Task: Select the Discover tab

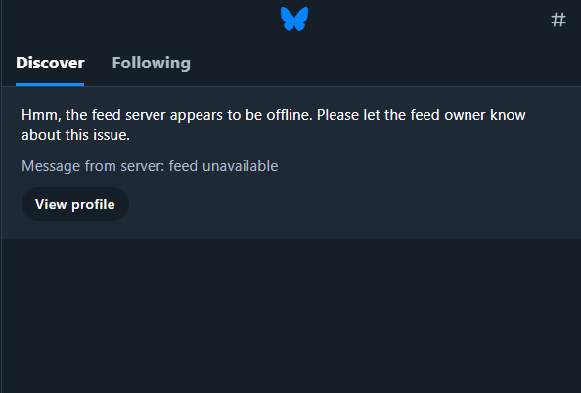Action: point(50,63)
